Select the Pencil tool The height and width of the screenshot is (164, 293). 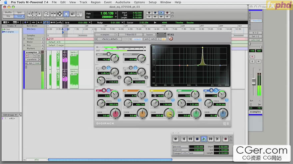coord(79,14)
